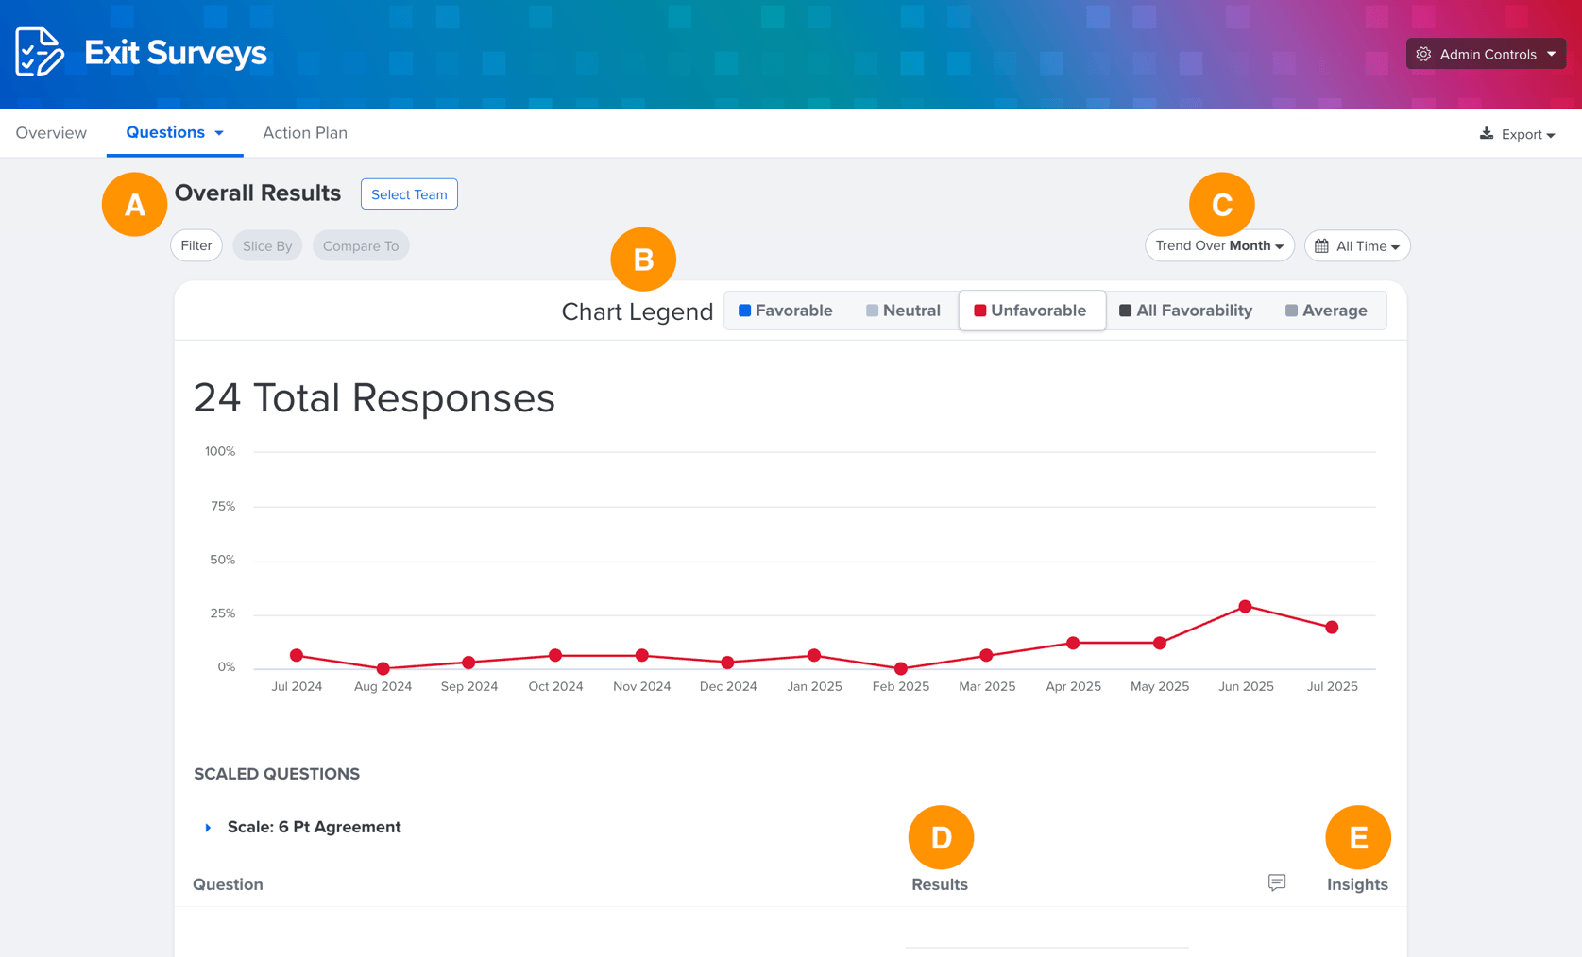Switch to the Action Plan tab
Screen dimensions: 1582x957
(x=305, y=133)
